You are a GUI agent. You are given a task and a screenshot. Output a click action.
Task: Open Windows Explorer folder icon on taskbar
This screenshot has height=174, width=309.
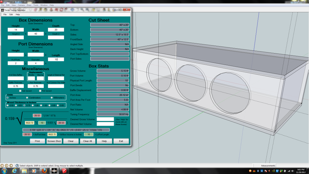point(24,171)
